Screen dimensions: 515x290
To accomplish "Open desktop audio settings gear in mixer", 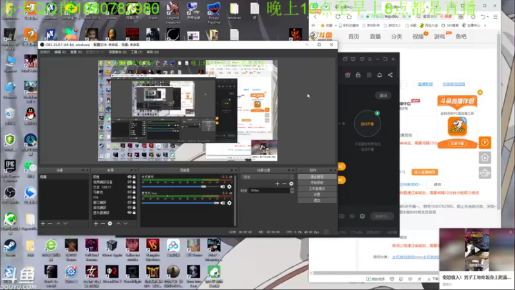I will [x=229, y=186].
